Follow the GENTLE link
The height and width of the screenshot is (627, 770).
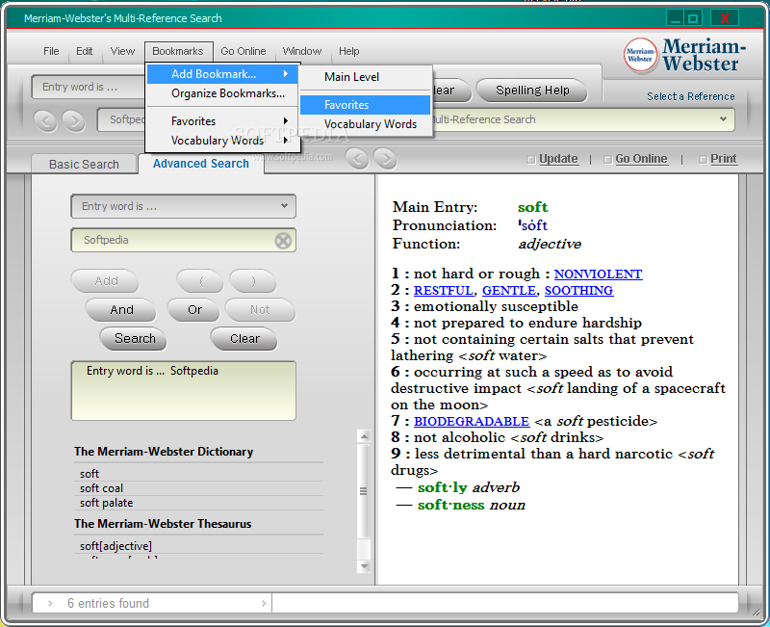point(509,291)
